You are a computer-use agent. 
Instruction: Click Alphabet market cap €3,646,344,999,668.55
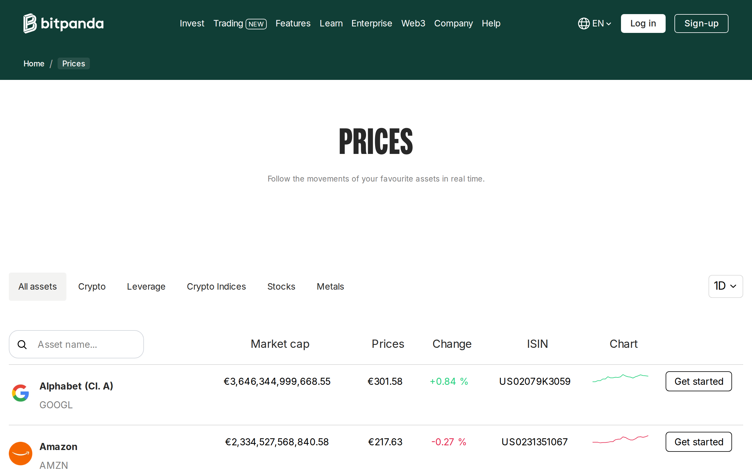click(x=277, y=381)
